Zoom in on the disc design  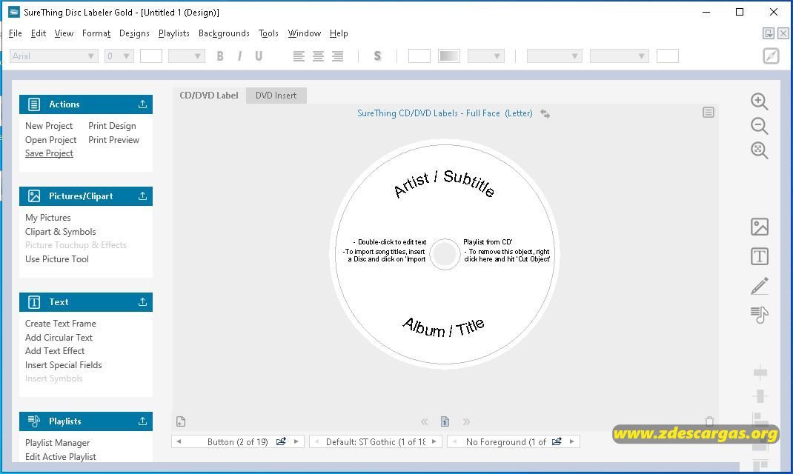(759, 101)
